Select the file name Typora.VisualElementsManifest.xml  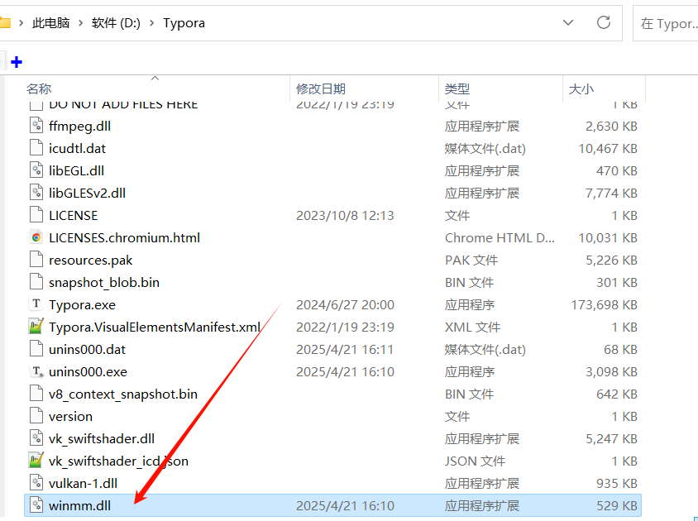(x=155, y=327)
